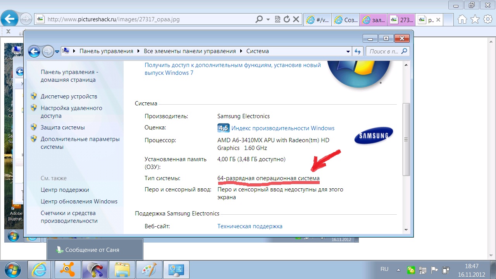Click the browser Forward arrow button
This screenshot has height=279, width=496.
pos(26,19)
